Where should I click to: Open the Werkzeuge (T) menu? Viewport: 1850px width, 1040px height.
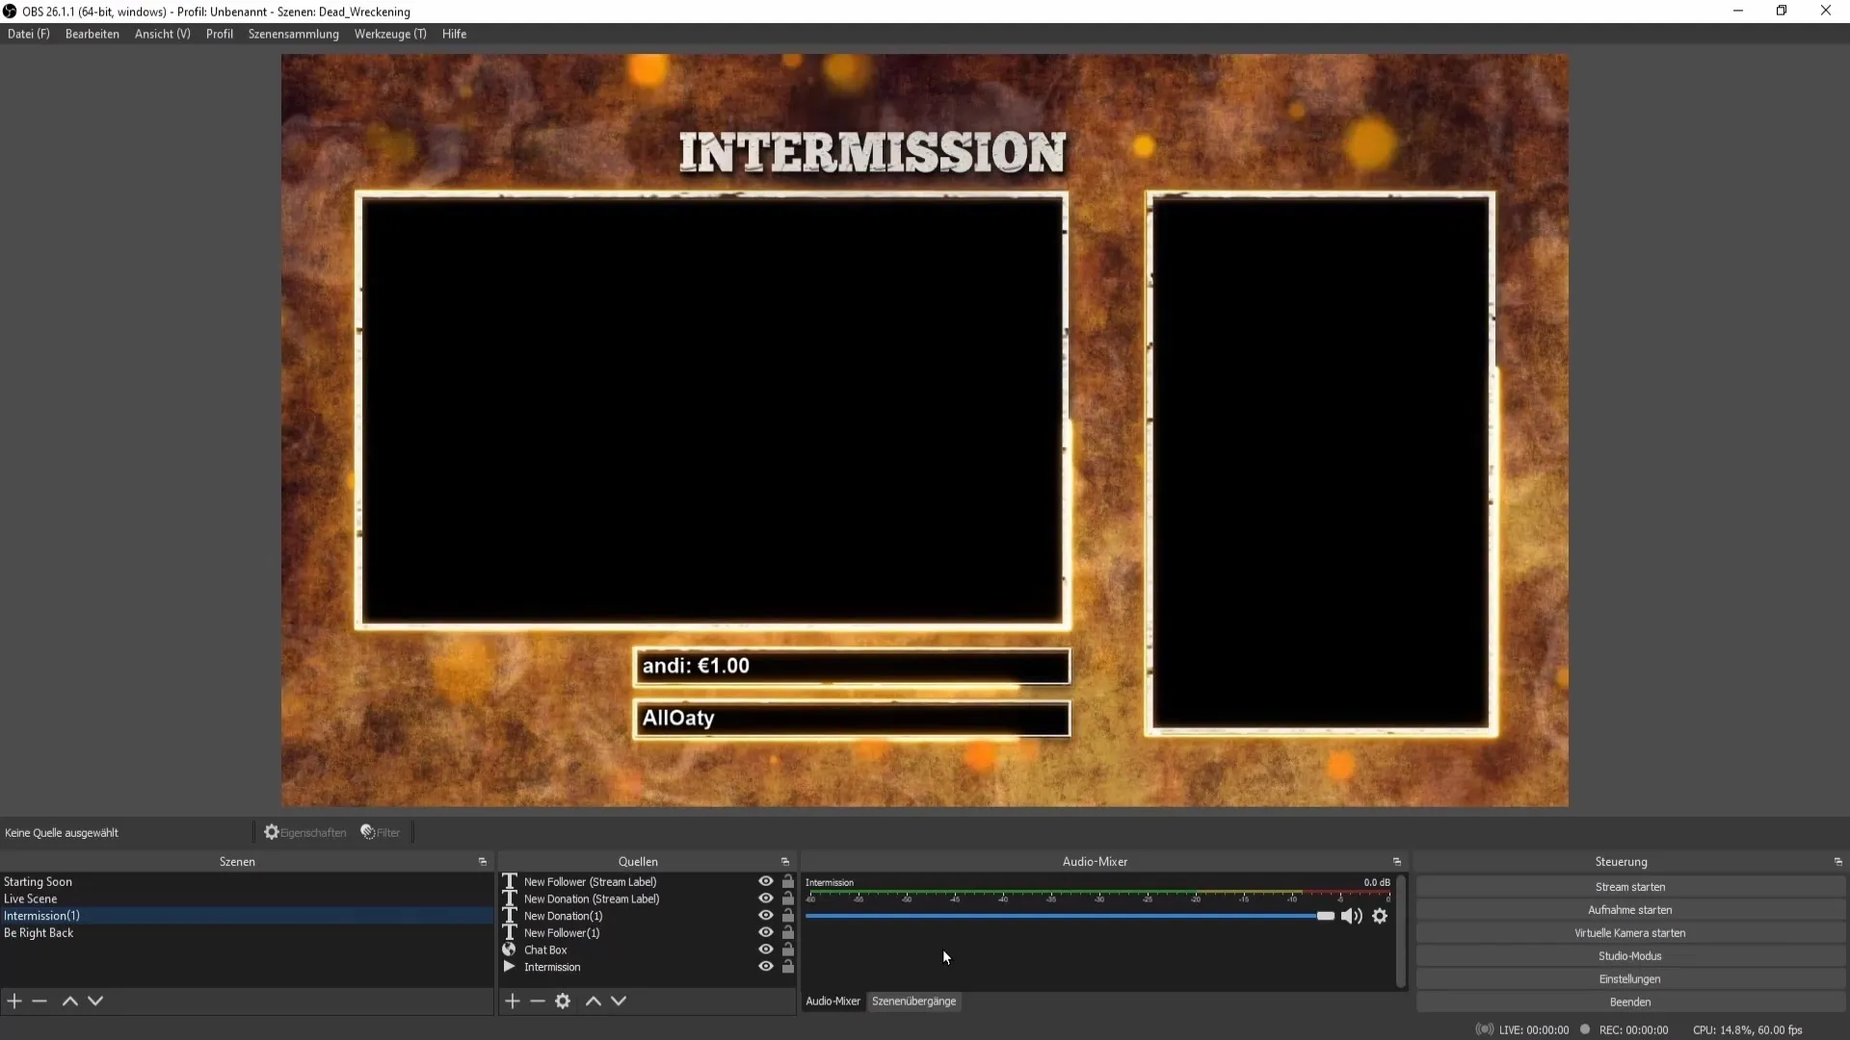[x=390, y=34]
